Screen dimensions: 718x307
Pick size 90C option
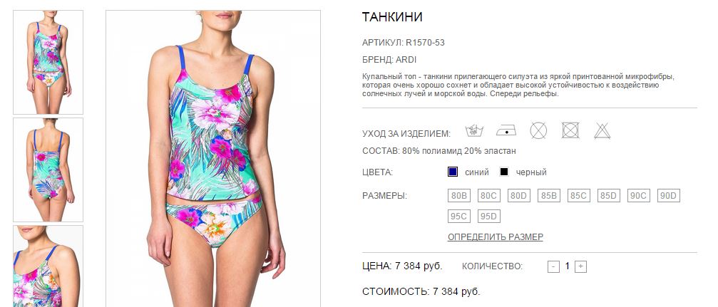638,196
